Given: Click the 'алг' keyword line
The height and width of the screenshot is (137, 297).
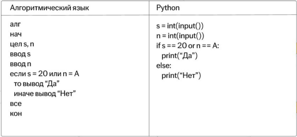Looking at the screenshot, I should coord(15,25).
